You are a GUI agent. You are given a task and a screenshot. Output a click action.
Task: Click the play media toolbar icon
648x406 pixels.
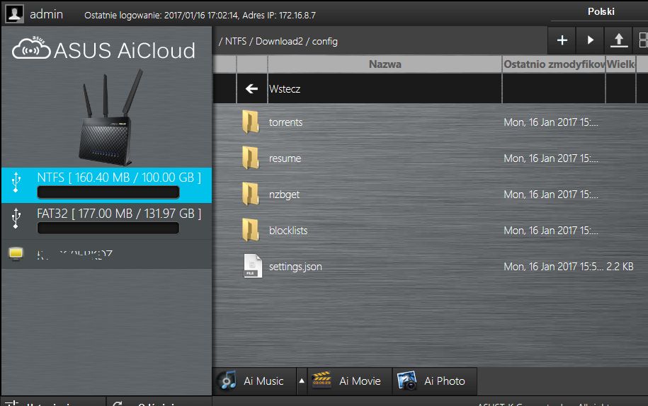(x=591, y=40)
